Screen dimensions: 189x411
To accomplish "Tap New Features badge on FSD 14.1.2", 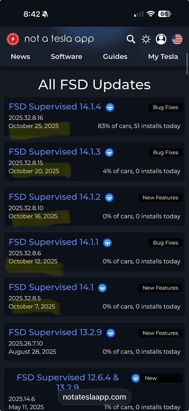I will coord(161,198).
